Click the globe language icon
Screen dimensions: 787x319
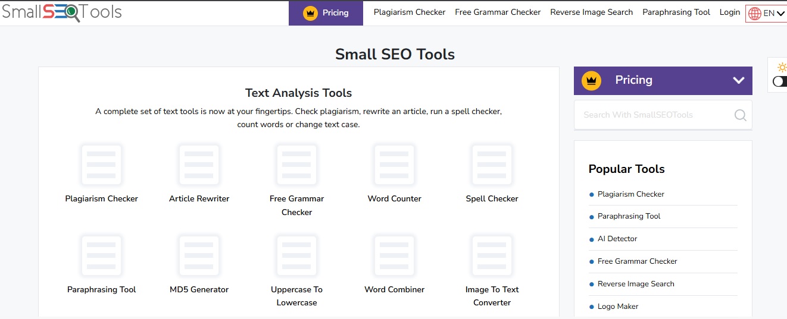pyautogui.click(x=755, y=14)
